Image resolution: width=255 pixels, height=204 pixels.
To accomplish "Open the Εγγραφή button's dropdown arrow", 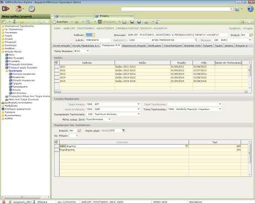I will tap(72, 22).
